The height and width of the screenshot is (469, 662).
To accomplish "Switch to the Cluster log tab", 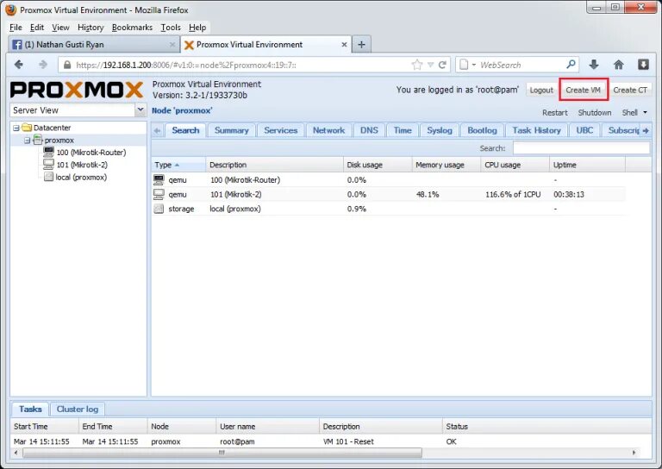I will coord(78,409).
